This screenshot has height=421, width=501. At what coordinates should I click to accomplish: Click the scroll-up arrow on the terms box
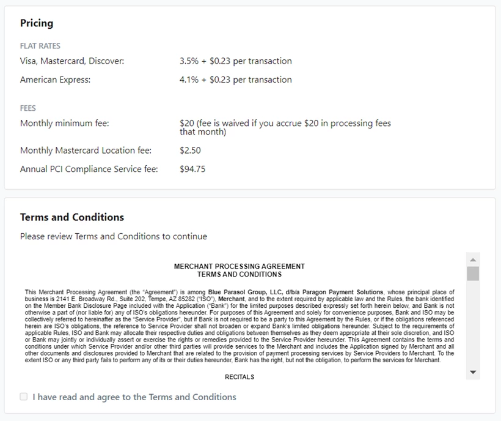point(471,259)
